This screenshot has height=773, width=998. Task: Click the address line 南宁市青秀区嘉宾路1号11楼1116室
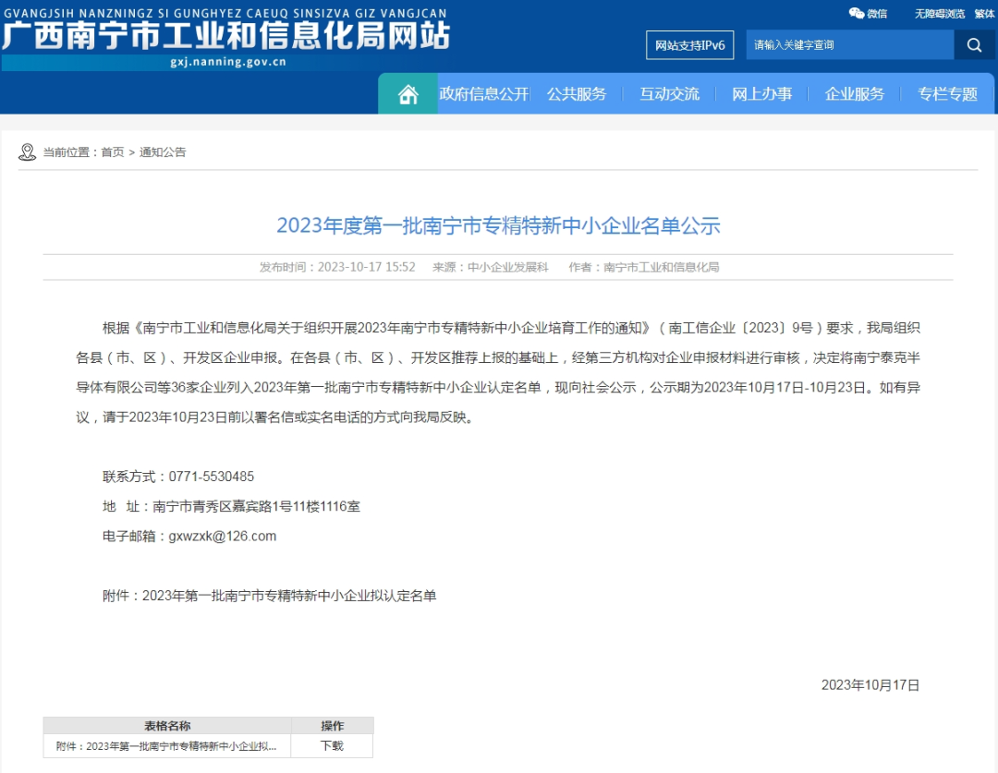pos(257,506)
